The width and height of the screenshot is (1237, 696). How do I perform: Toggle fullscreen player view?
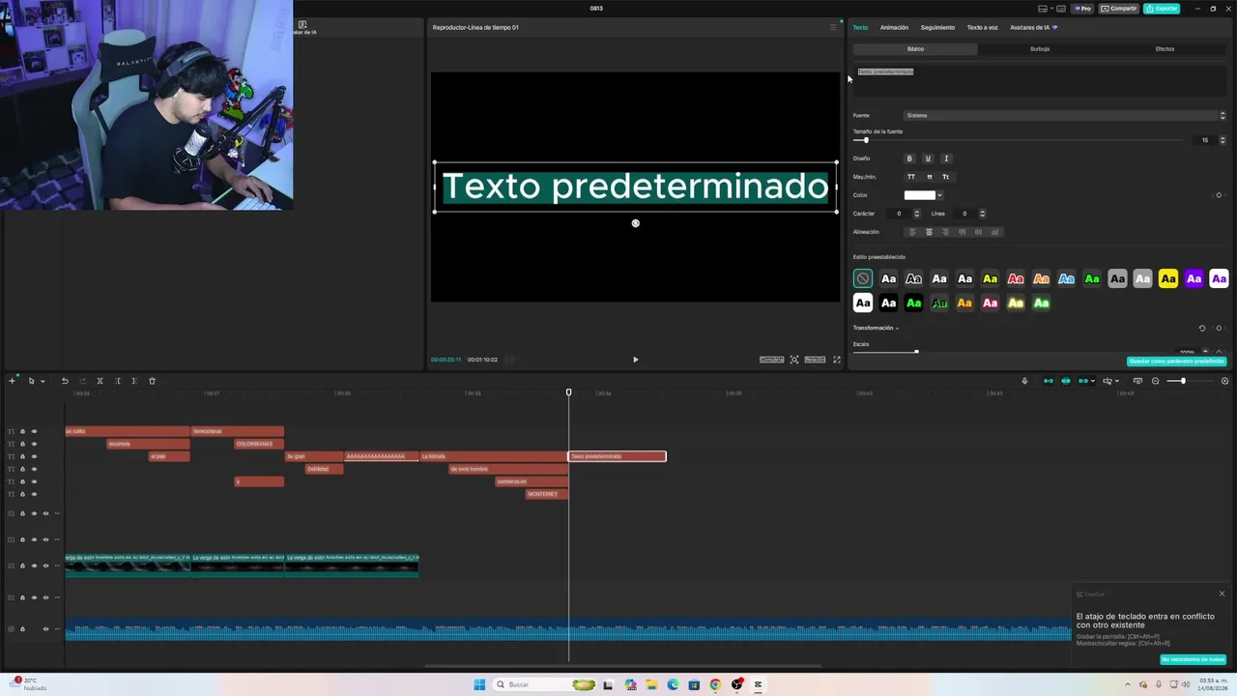(x=837, y=360)
